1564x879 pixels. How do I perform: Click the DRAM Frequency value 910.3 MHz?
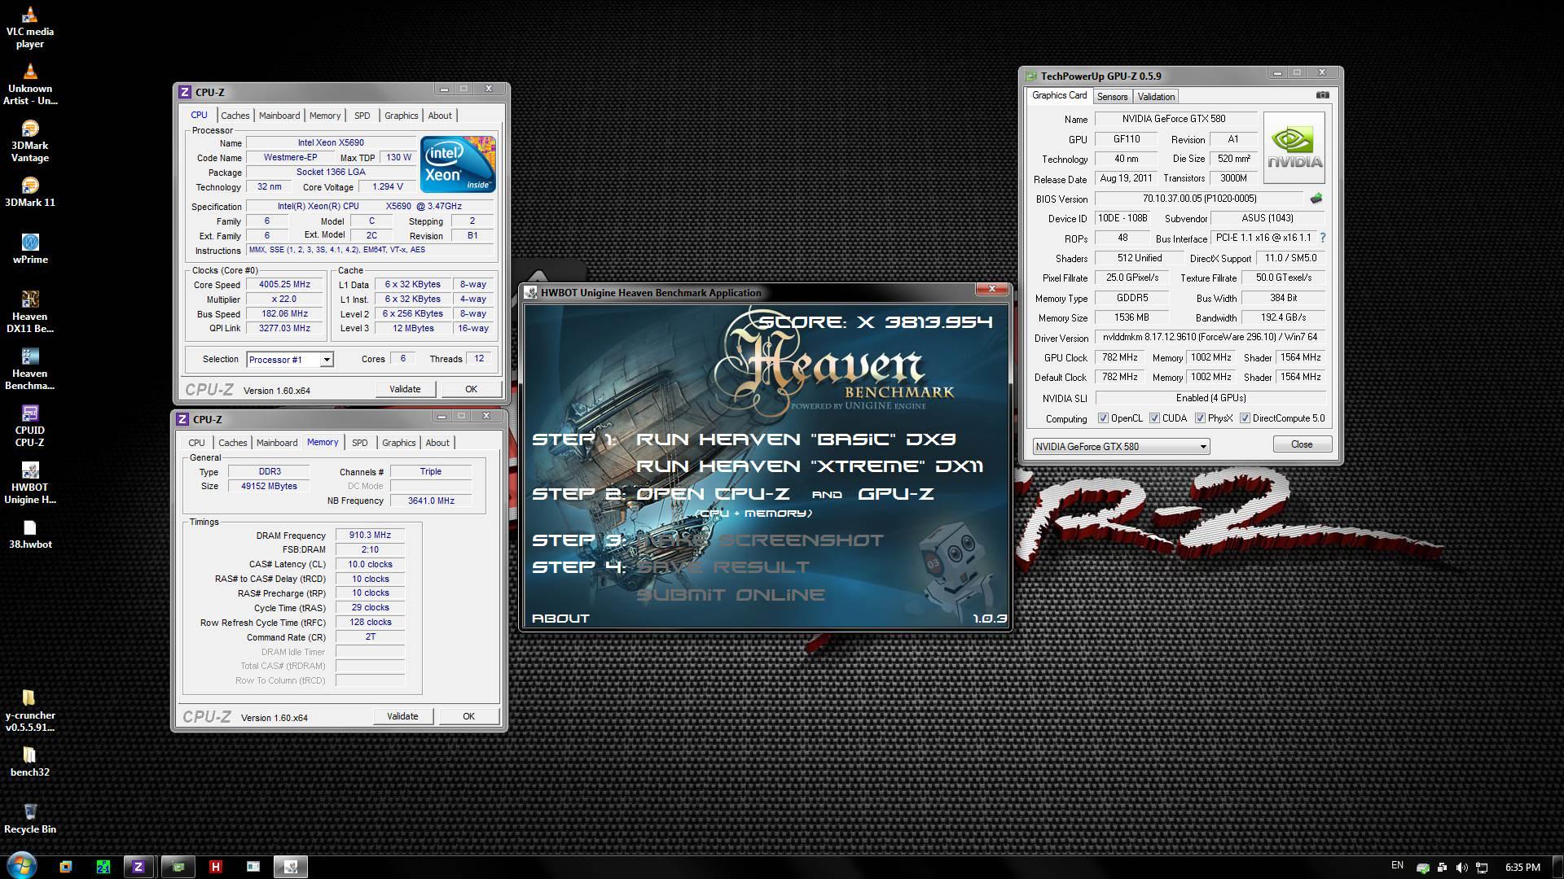370,536
